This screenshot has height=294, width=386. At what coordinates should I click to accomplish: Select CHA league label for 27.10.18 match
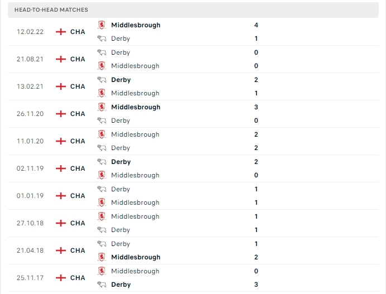pyautogui.click(x=78, y=223)
